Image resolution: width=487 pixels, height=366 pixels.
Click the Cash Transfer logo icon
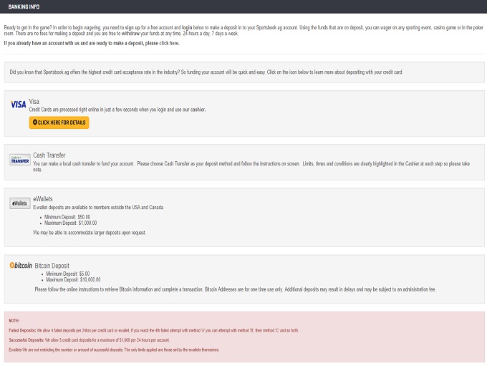tap(20, 160)
